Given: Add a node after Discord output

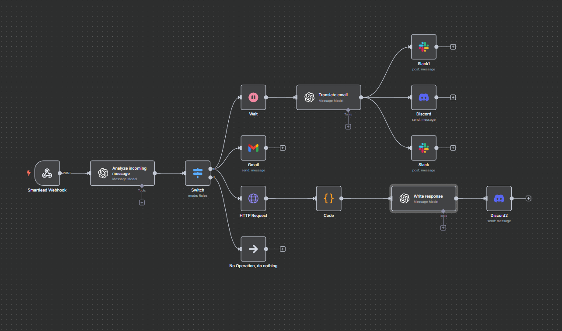Looking at the screenshot, I should click(453, 97).
